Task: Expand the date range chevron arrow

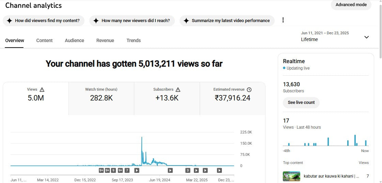Action: pos(367,37)
